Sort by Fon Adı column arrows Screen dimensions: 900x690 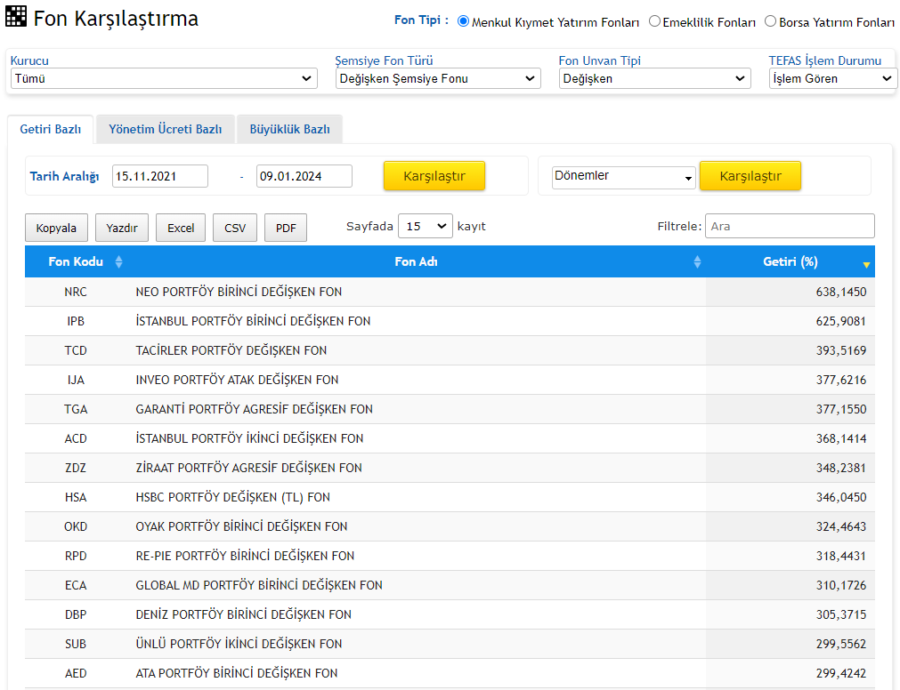click(x=697, y=262)
